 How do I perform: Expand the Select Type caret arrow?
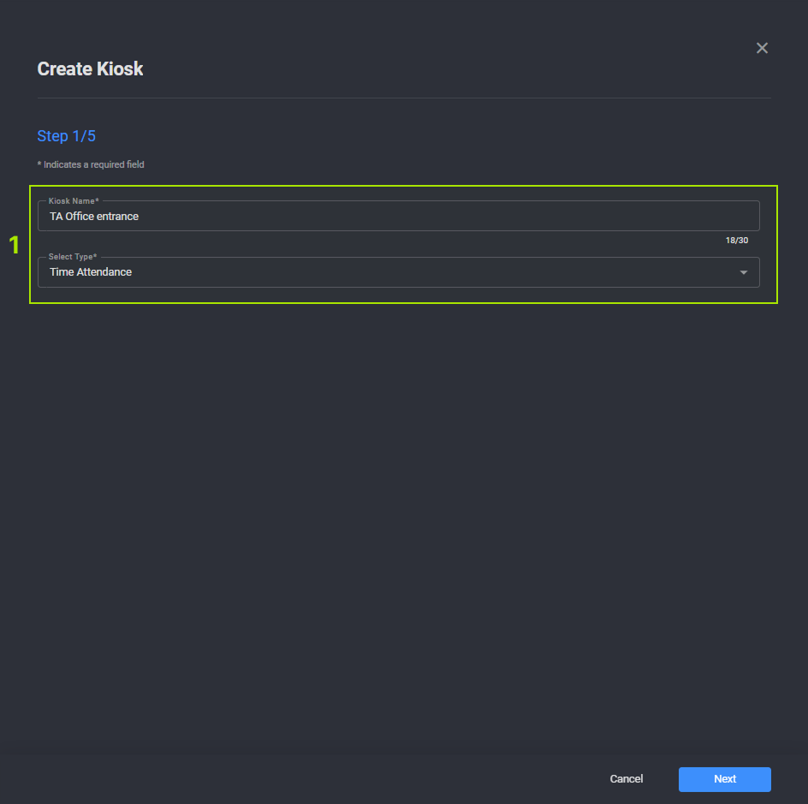pyautogui.click(x=743, y=272)
